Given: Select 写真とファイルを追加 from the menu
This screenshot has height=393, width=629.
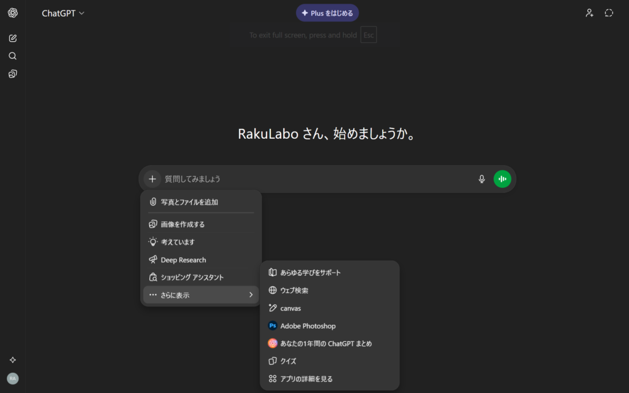Looking at the screenshot, I should [x=189, y=202].
